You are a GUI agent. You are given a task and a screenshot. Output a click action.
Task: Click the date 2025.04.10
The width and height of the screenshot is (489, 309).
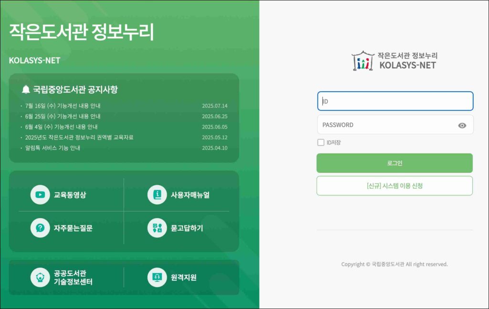click(x=214, y=148)
